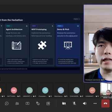Click the small badge at slide's top-right corner

[77, 19]
